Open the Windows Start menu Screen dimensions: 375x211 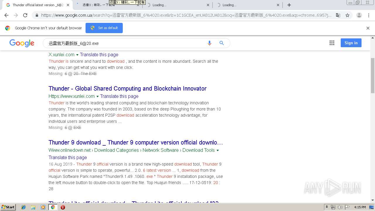pos(8,207)
